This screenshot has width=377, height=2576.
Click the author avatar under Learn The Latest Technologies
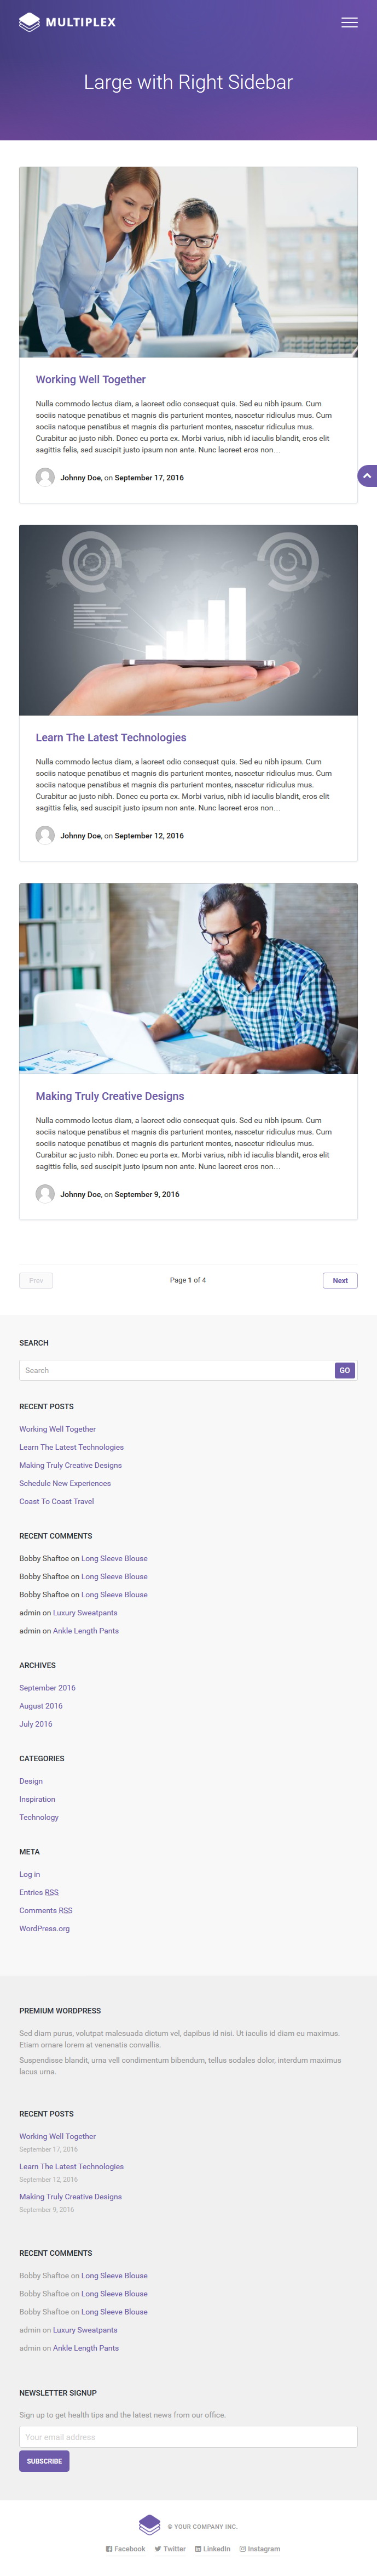[45, 835]
